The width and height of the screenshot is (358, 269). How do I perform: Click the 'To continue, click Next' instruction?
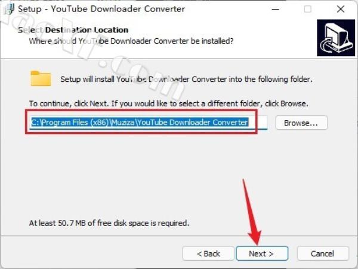(168, 103)
